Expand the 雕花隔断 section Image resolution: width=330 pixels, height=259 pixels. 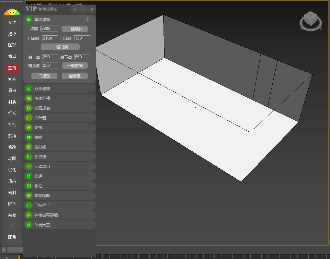coord(59,195)
